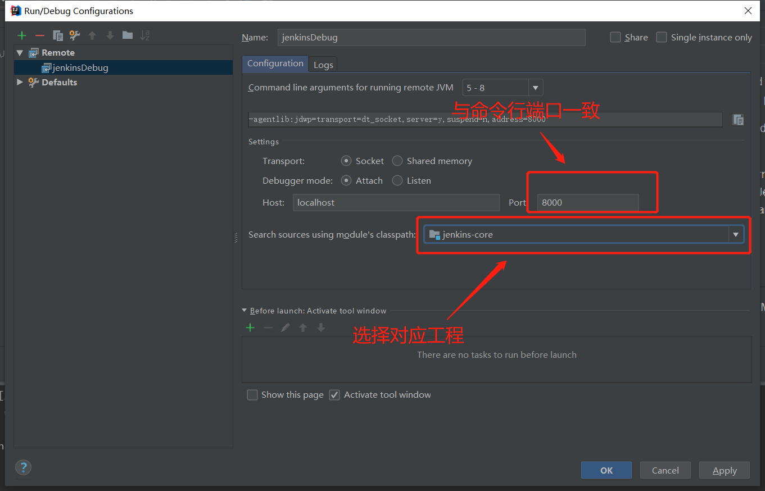Edit the before-launch task with the pencil
The image size is (765, 491).
[x=286, y=328]
